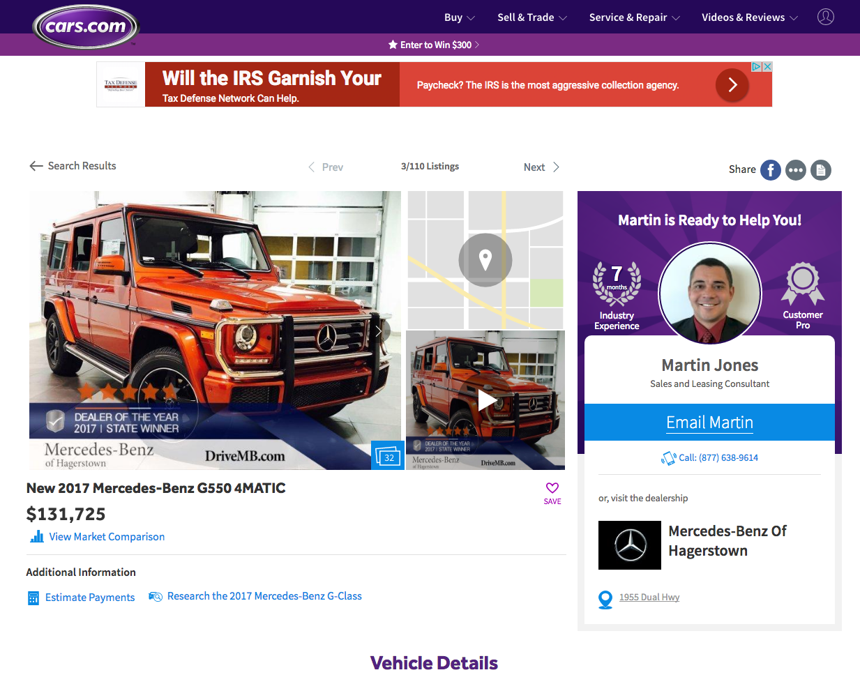
Task: Click the IRS Garnish banner ad headline
Action: pos(272,78)
